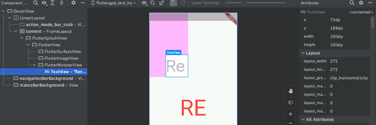Open Attributes panel gear settings
Viewport: 376px width, 125px height.
pos(361,3)
